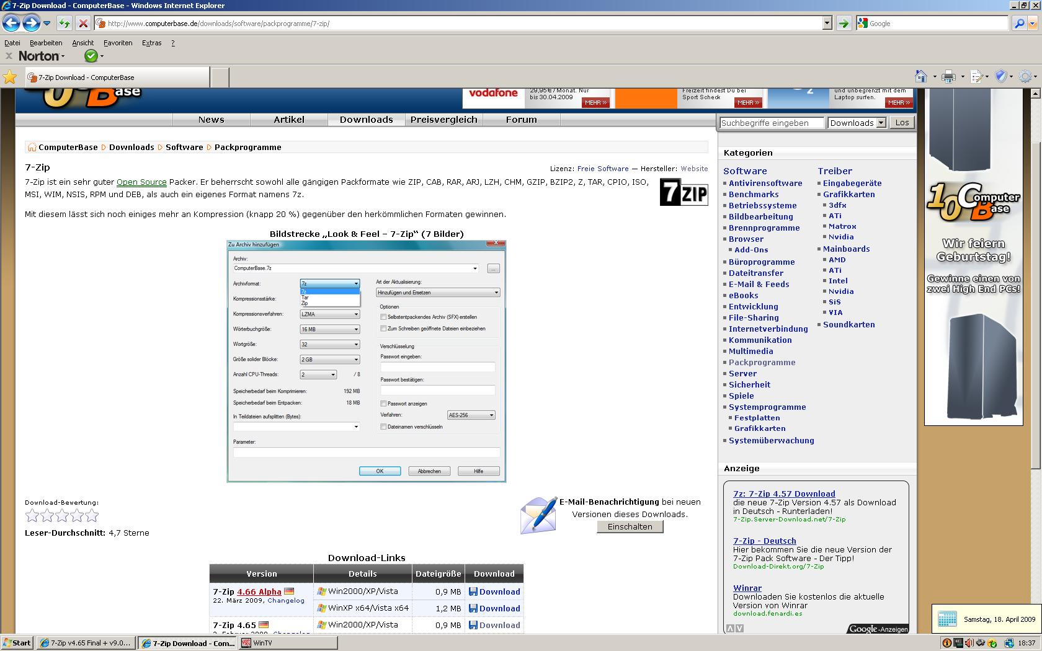This screenshot has width=1042, height=651.
Task: Open the 4.66 Alpha version link
Action: coord(259,591)
